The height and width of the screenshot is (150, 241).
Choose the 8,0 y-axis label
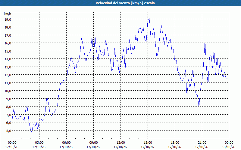8,107
